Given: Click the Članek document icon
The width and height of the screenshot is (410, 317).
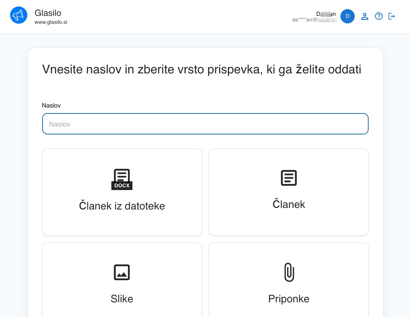Looking at the screenshot, I should click(x=289, y=178).
